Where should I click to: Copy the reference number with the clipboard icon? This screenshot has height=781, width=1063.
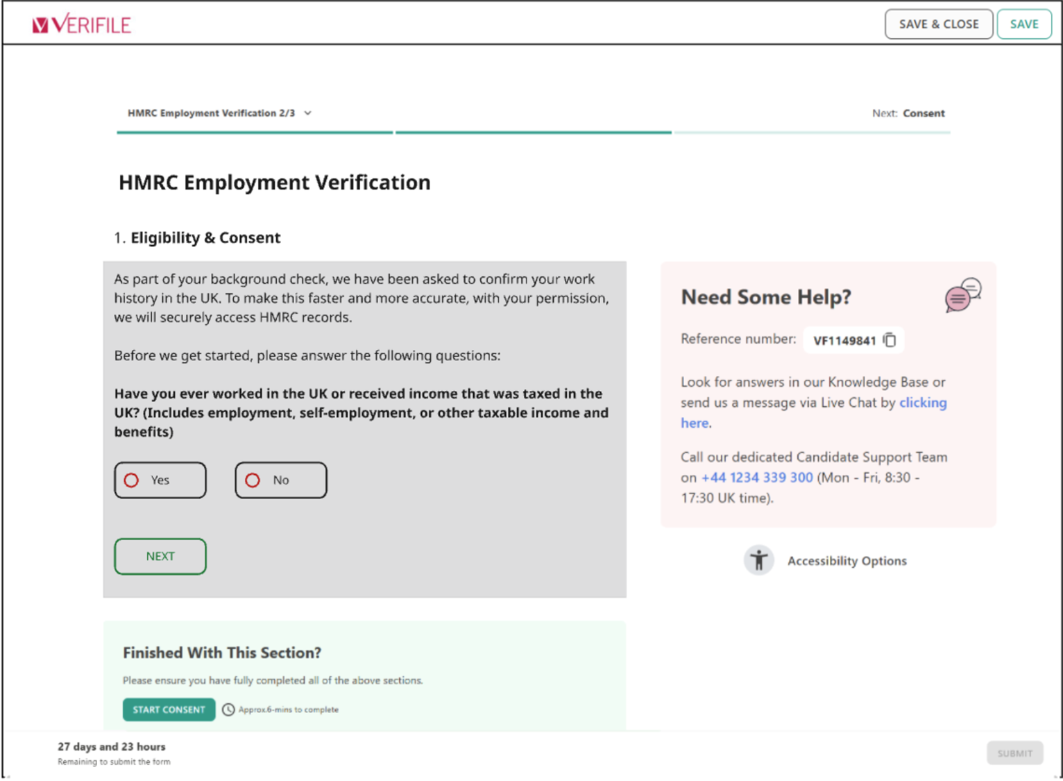coord(890,340)
